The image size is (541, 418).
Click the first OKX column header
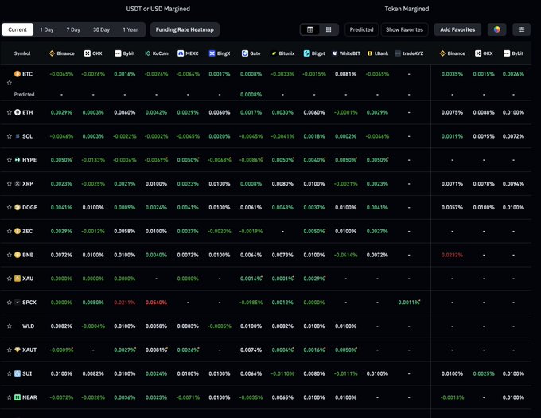(93, 53)
